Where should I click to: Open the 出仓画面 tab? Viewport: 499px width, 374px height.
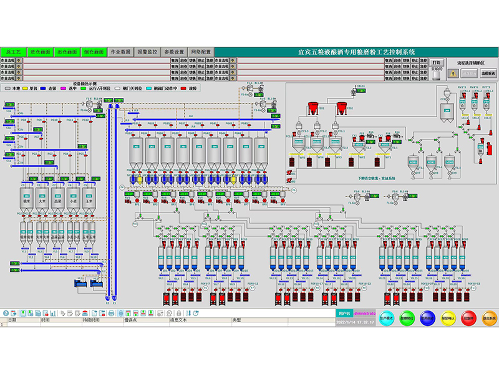click(x=67, y=52)
